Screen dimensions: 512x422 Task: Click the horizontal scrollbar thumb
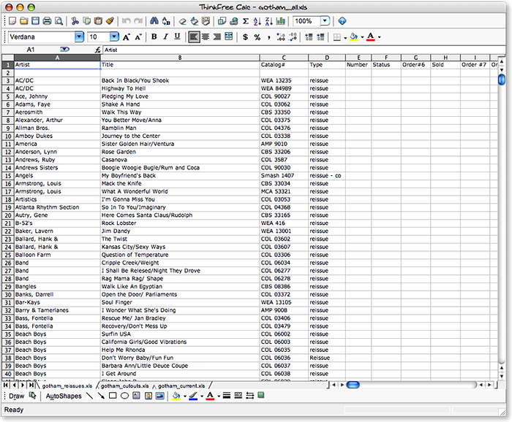pos(353,385)
